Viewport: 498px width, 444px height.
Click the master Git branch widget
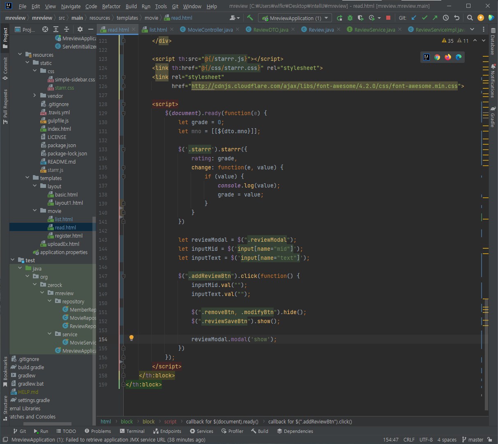[x=473, y=439]
